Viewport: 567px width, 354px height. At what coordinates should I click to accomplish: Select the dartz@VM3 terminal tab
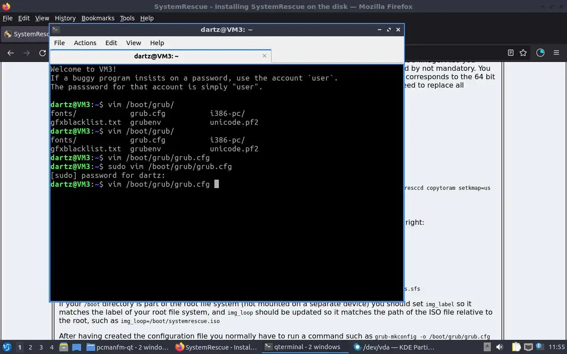click(x=160, y=56)
